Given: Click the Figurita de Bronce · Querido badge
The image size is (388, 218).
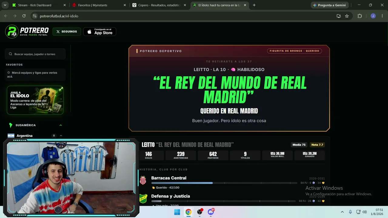Looking at the screenshot, I should (294, 51).
